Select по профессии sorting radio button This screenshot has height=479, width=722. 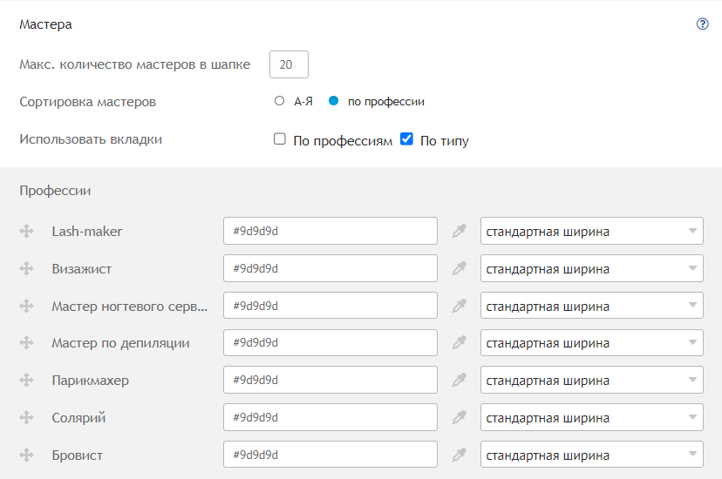coord(333,101)
